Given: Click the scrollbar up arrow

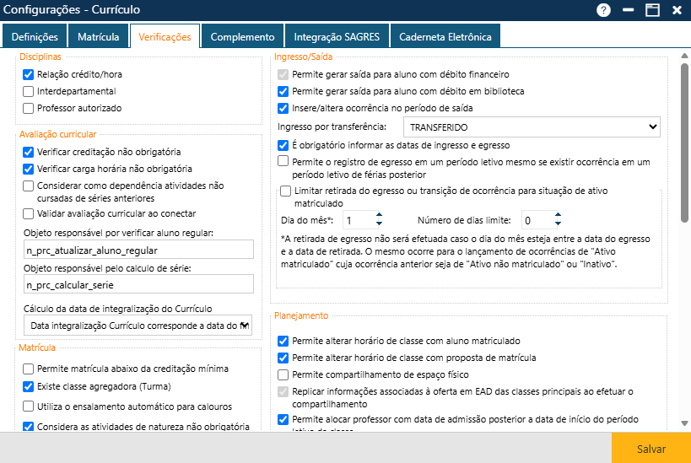Looking at the screenshot, I should (x=684, y=56).
